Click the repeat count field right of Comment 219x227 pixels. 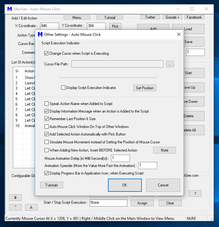[x=195, y=52]
